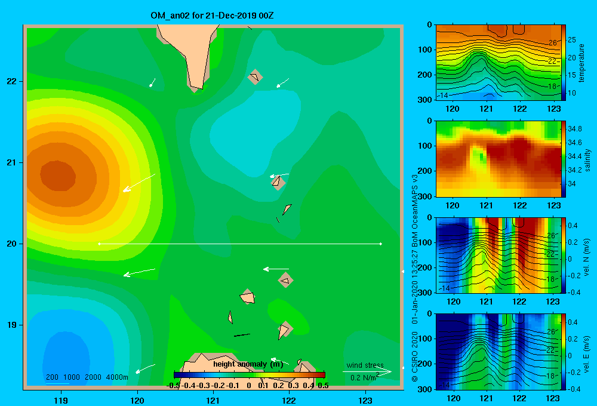Viewport: 597px width, 406px height.
Task: Click the "height anomaly (m)" label
Action: click(248, 364)
